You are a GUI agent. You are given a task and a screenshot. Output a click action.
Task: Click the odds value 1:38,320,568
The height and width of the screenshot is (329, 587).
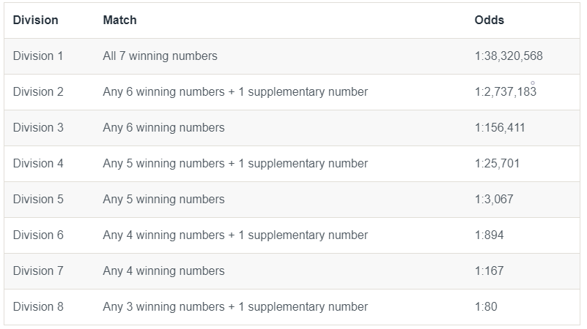pyautogui.click(x=508, y=56)
